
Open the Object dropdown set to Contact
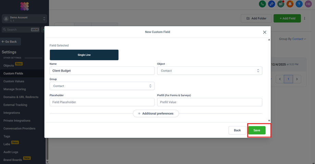[x=210, y=71]
